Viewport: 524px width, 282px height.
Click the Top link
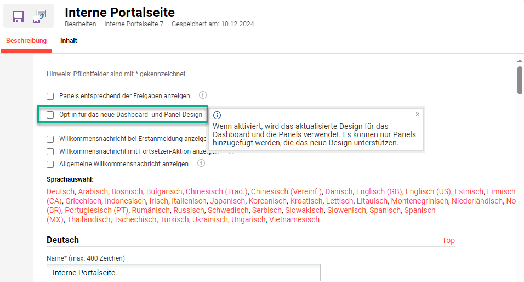(x=448, y=240)
